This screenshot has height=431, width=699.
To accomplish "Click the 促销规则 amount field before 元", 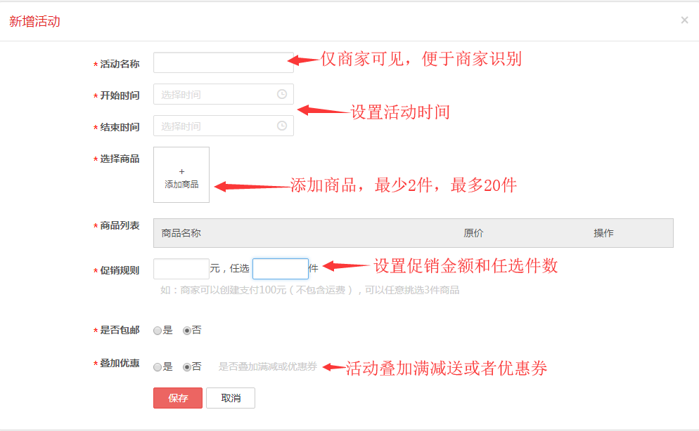I will [x=181, y=269].
